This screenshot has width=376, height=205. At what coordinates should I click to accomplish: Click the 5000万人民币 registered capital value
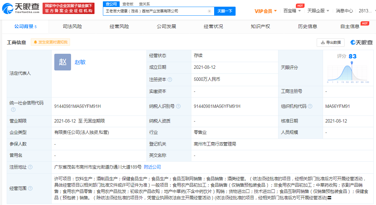click(207, 79)
